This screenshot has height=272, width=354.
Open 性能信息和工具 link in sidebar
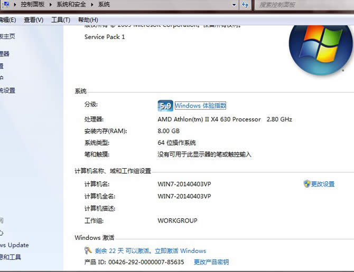coord(11,257)
